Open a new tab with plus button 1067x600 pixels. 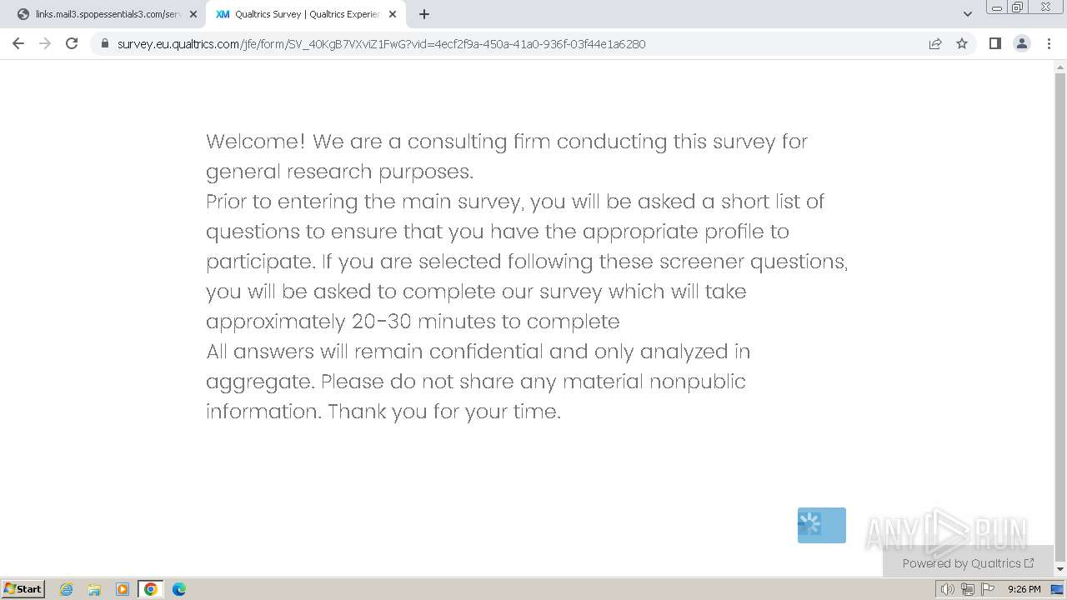click(424, 14)
